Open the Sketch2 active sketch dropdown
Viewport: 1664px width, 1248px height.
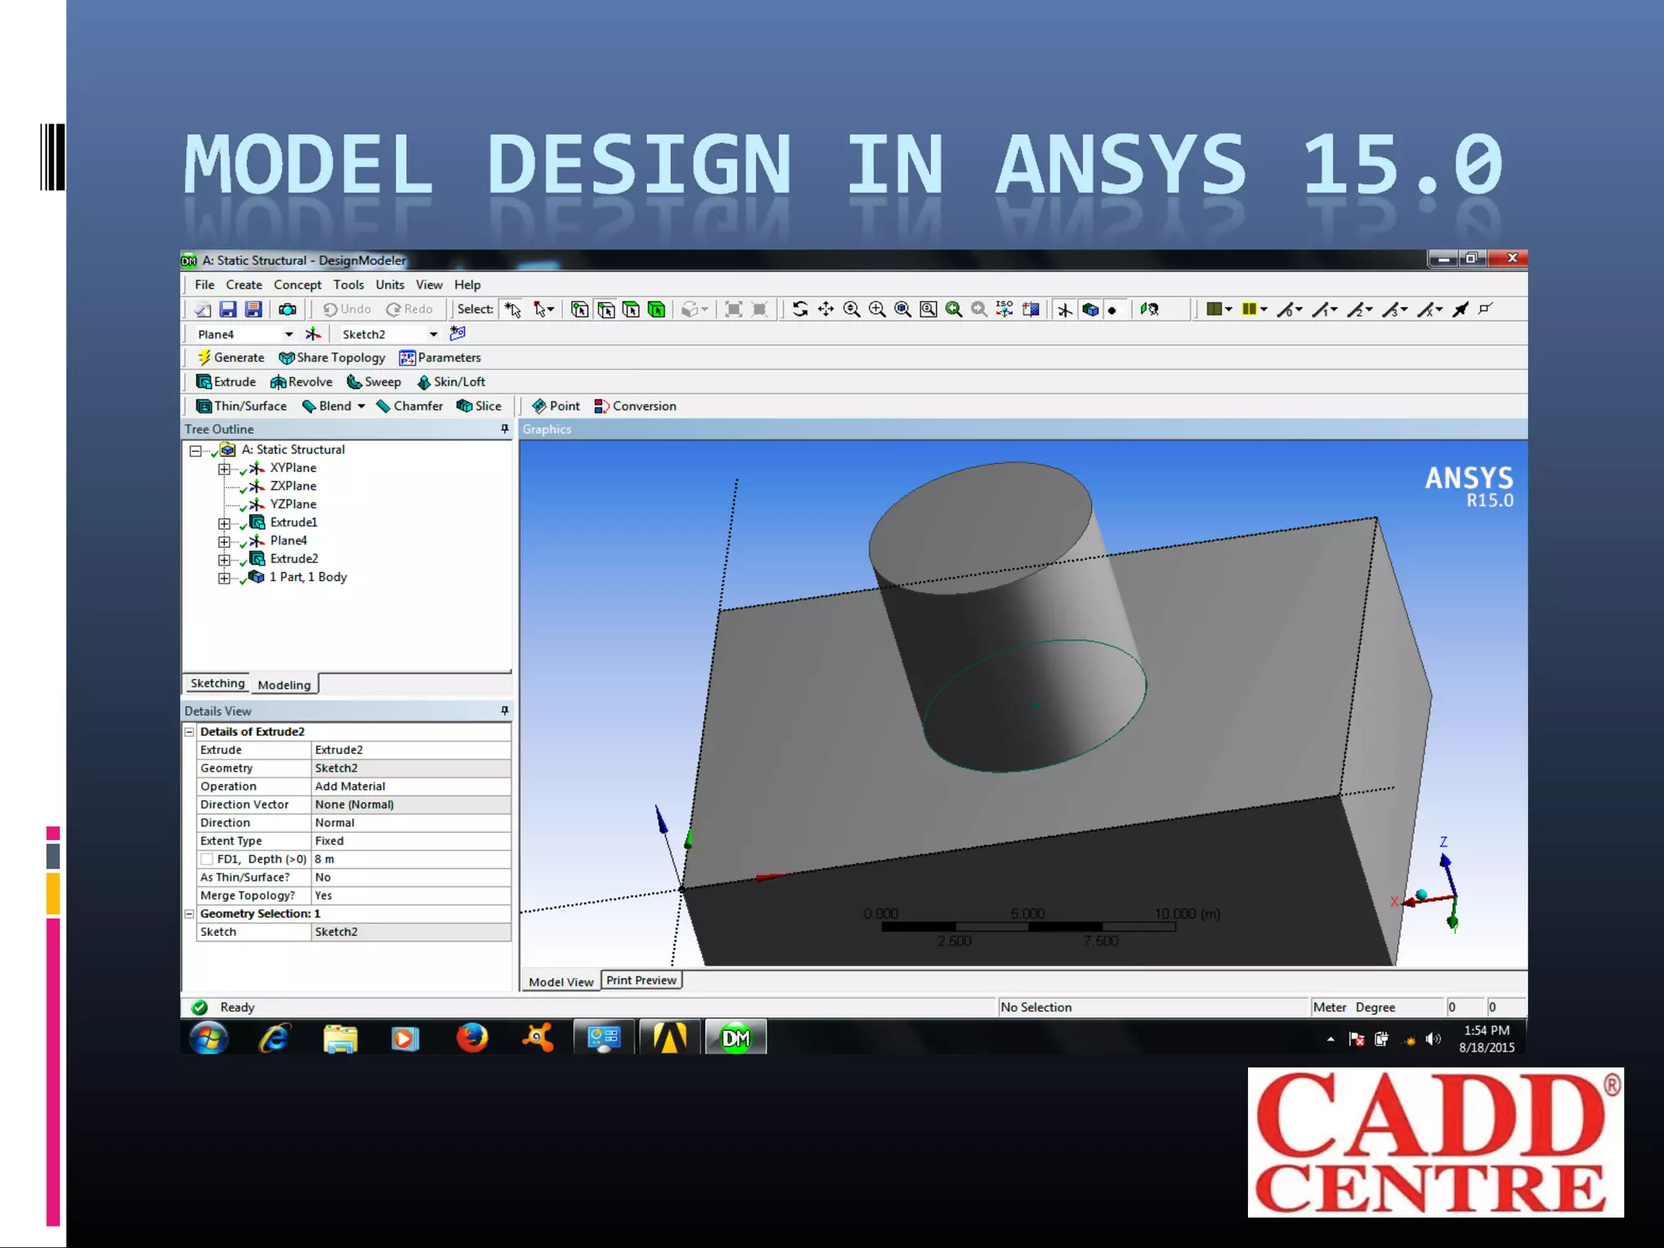tap(434, 335)
